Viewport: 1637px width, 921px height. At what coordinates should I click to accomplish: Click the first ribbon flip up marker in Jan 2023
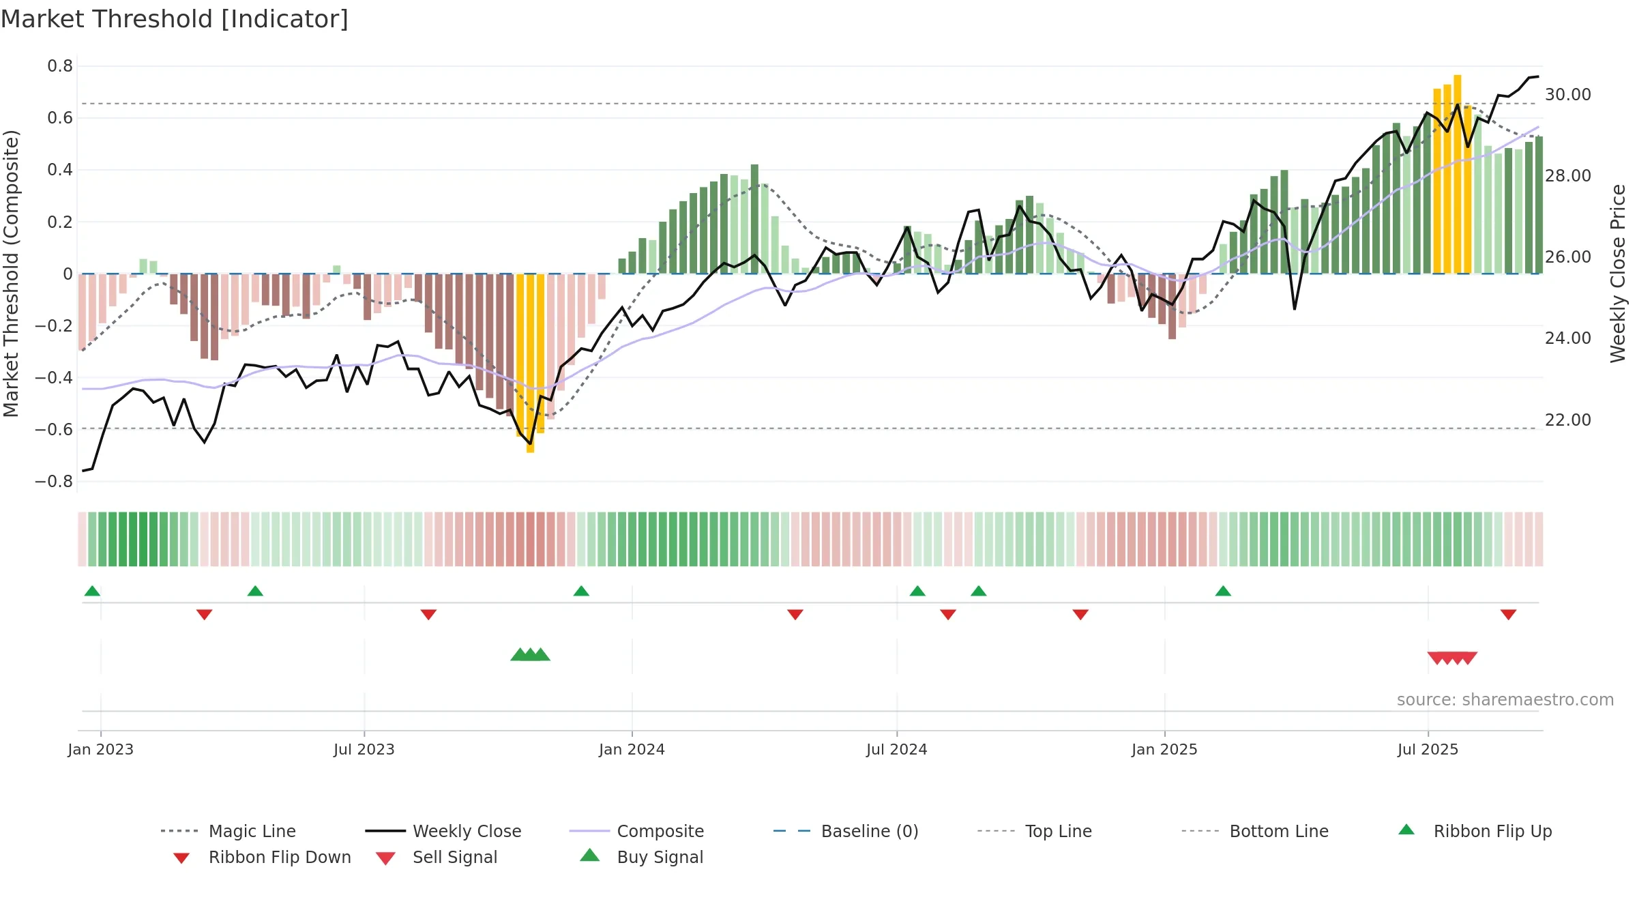click(x=92, y=591)
